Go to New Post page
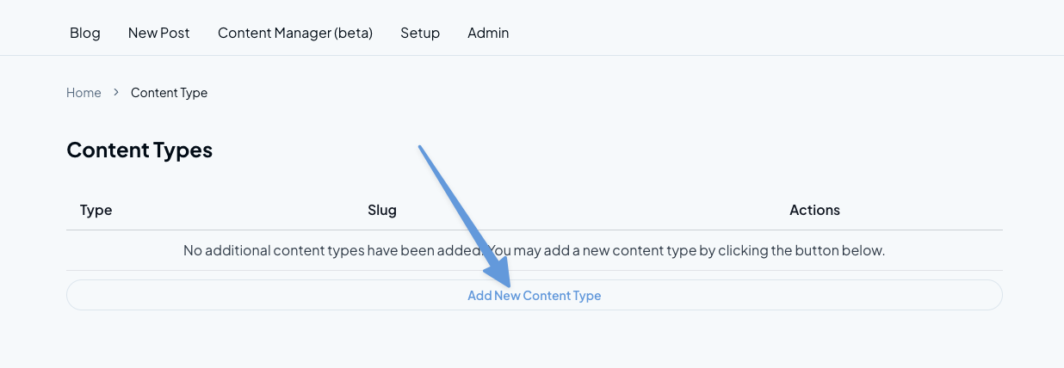This screenshot has width=1064, height=368. point(158,33)
